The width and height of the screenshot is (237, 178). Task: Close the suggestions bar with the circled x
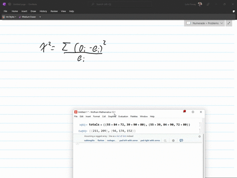[x=199, y=136]
